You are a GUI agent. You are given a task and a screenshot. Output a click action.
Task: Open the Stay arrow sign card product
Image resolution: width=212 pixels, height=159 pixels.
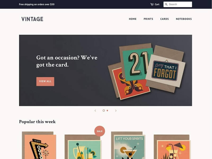tap(39, 145)
